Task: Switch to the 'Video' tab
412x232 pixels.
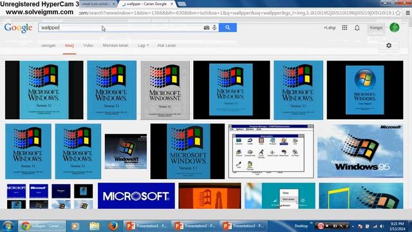Action: [x=88, y=45]
